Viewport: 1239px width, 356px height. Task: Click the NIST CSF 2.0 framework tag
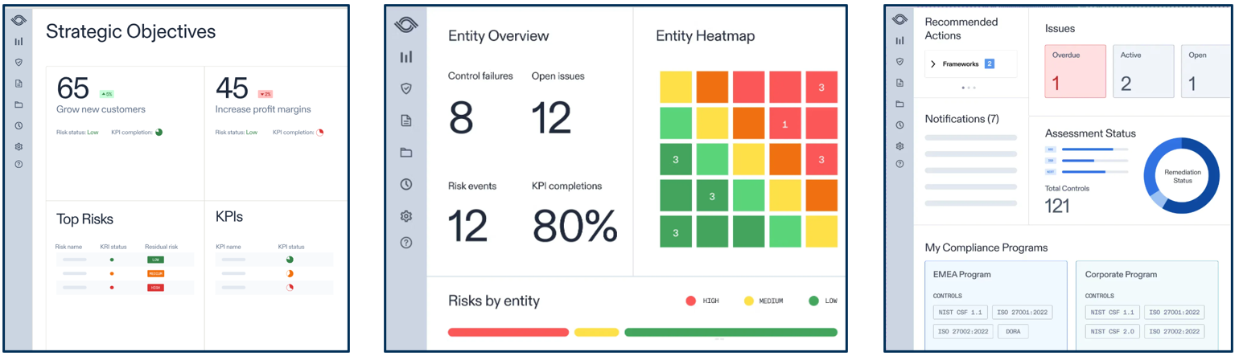pos(1112,331)
